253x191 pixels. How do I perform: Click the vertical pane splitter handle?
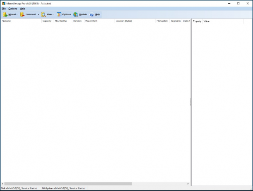pyautogui.click(x=191, y=102)
